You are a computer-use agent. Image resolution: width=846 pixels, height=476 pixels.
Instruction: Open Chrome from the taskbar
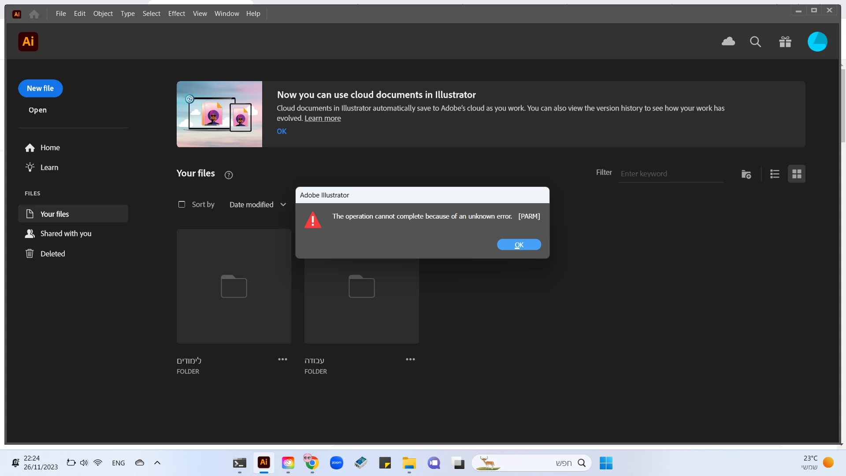(x=312, y=463)
